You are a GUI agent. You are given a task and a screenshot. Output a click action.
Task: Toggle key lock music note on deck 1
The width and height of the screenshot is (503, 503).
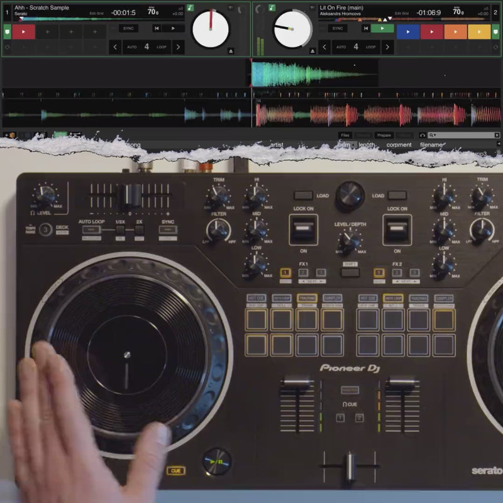tap(191, 8)
